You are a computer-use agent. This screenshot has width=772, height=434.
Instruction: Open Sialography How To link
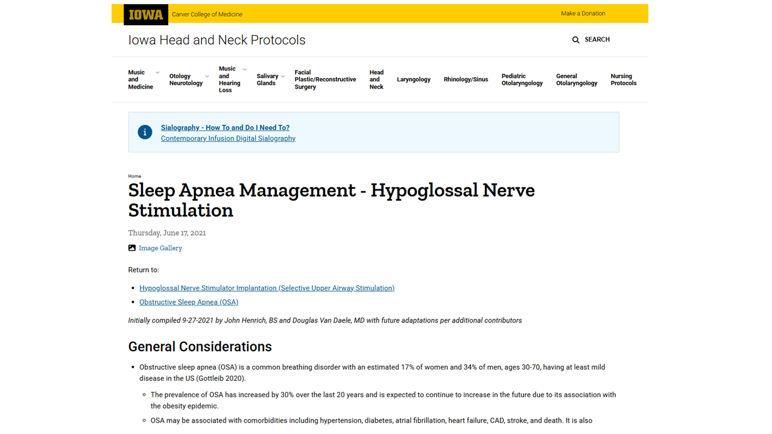point(225,128)
